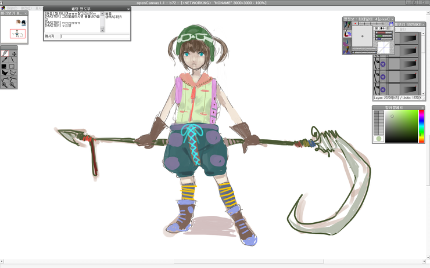Click the red viewport box in preview
This screenshot has height=268, width=430.
[x=18, y=34]
